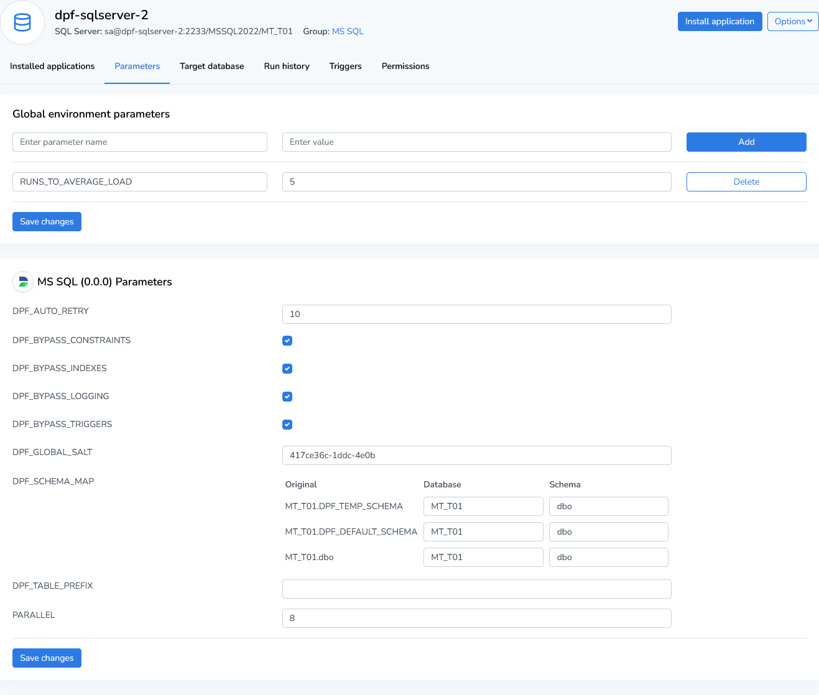The width and height of the screenshot is (819, 695).
Task: Click the database icon beside dpf-sqlserver-2
Action: tap(22, 23)
